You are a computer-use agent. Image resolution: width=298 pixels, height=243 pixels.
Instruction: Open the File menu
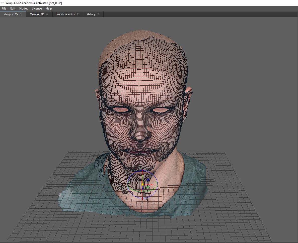4,9
